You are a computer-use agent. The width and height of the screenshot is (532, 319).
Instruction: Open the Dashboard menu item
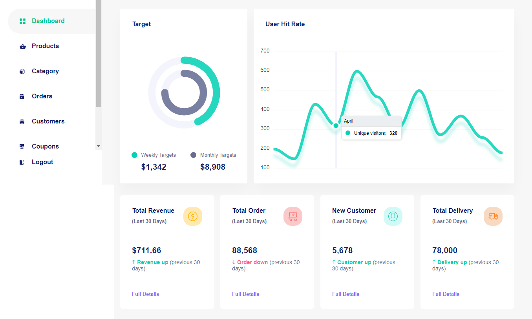(52, 21)
